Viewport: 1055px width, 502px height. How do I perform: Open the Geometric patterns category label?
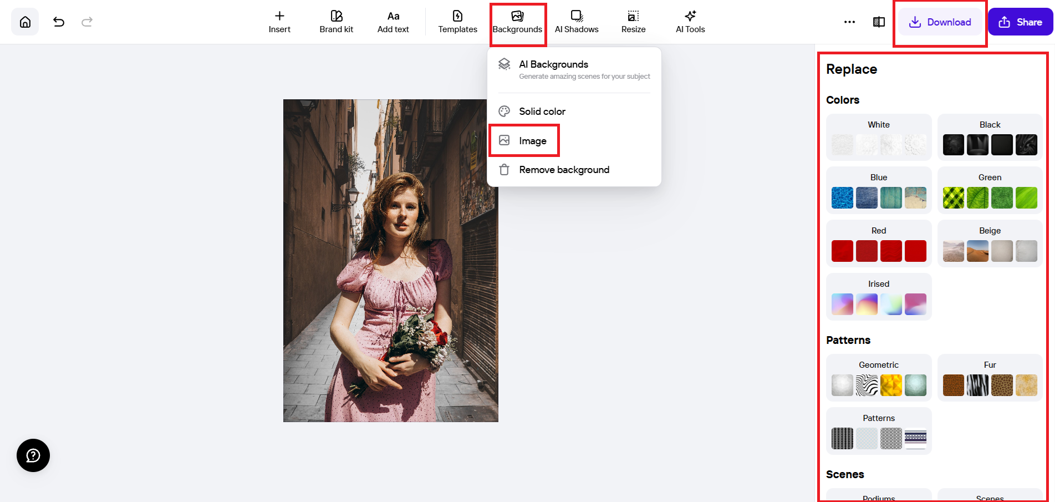tap(879, 365)
